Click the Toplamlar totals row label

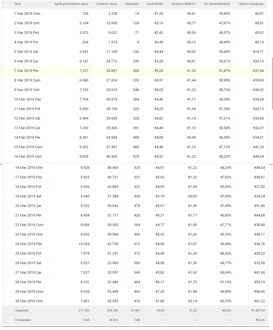pos(22,310)
